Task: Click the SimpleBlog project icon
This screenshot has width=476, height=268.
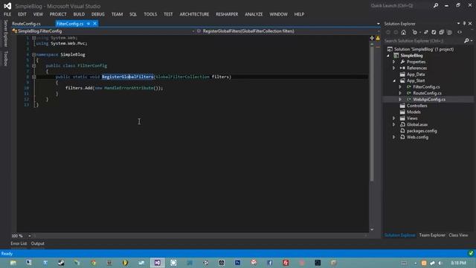Action: (396, 55)
